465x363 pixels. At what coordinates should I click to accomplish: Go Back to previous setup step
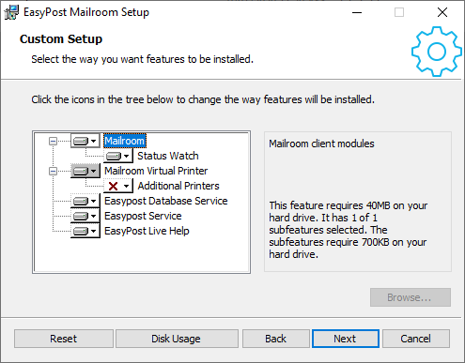tap(276, 339)
